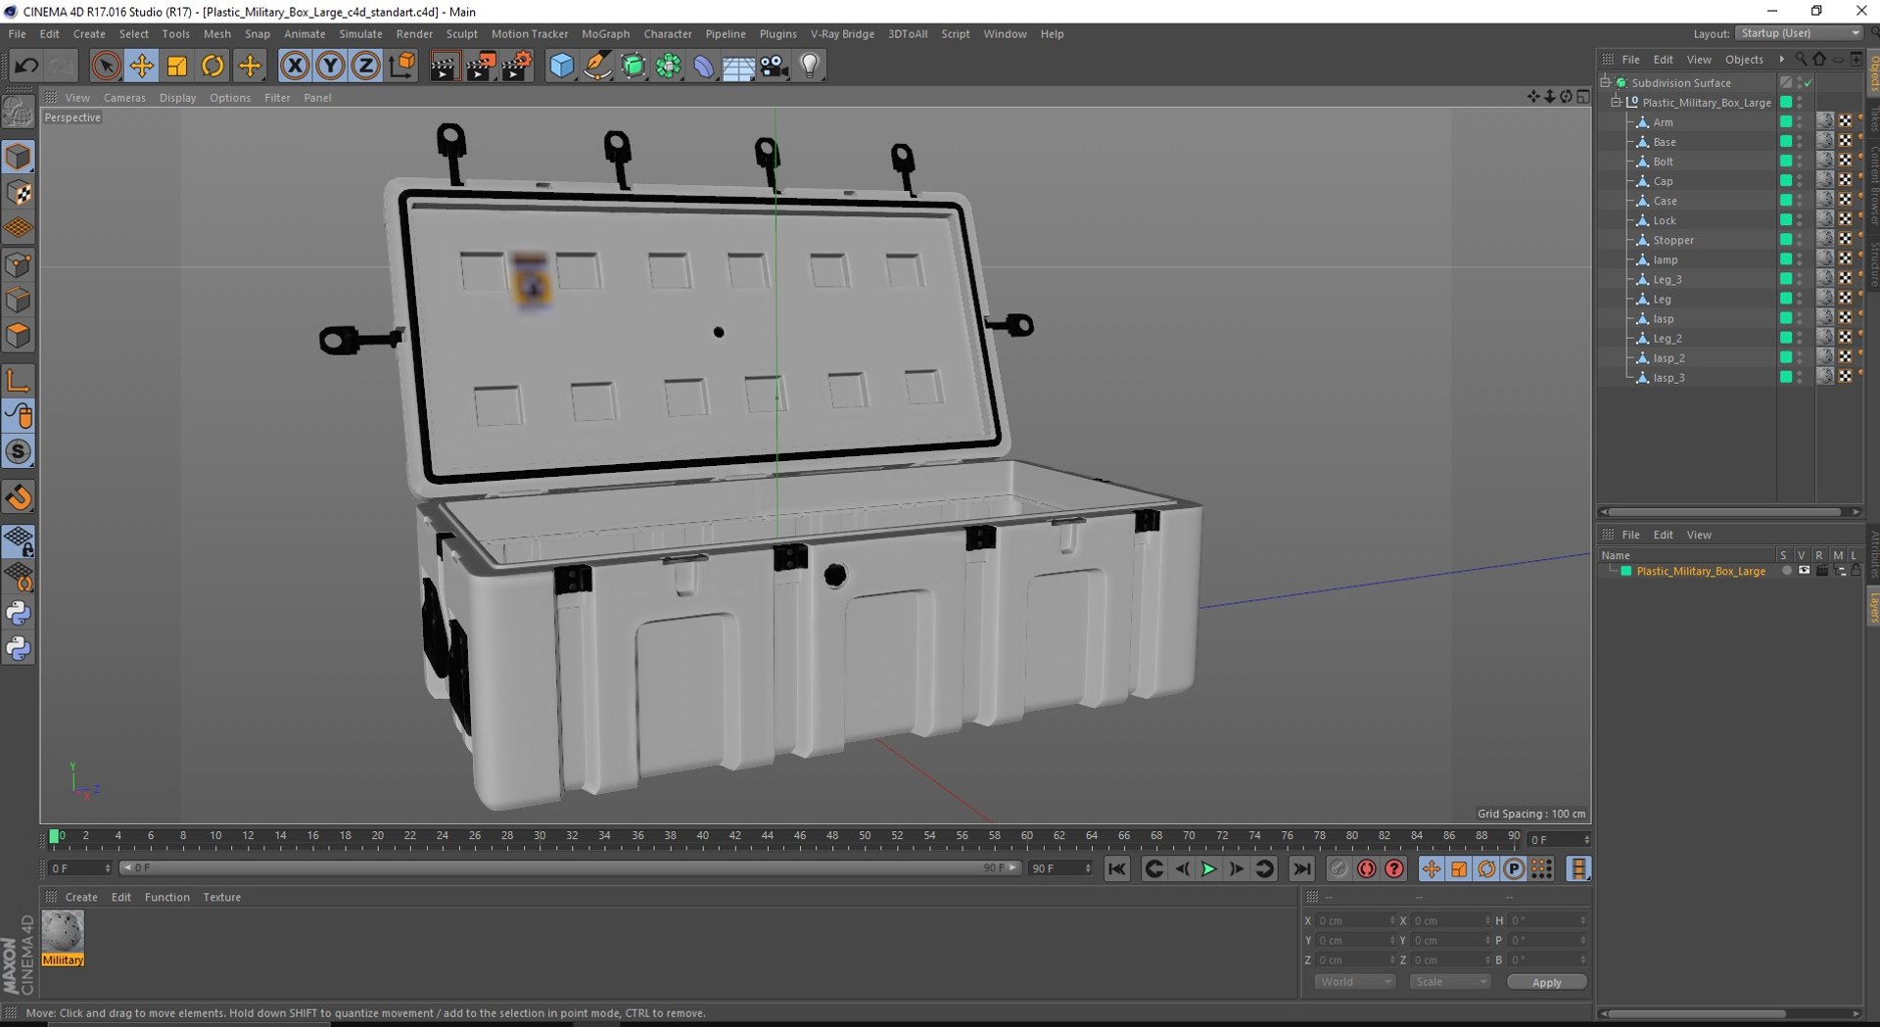Open the MoGraph menu
Viewport: 1880px width, 1027px height.
click(x=605, y=33)
